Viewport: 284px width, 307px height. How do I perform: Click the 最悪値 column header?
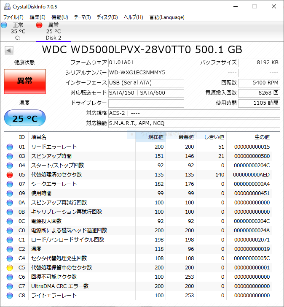pyautogui.click(x=181, y=137)
